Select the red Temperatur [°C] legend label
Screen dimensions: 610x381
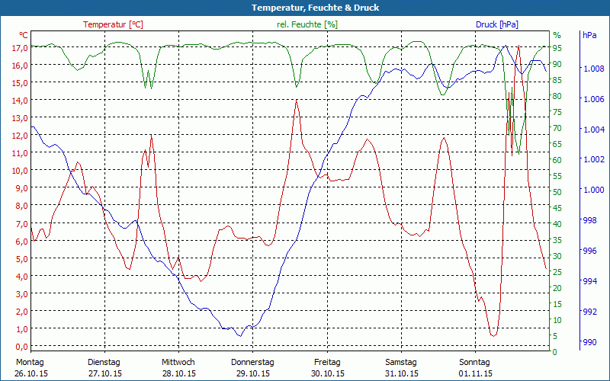pos(113,24)
